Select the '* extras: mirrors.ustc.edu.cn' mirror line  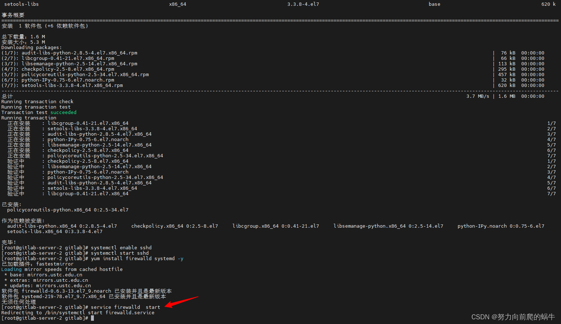pos(46,280)
